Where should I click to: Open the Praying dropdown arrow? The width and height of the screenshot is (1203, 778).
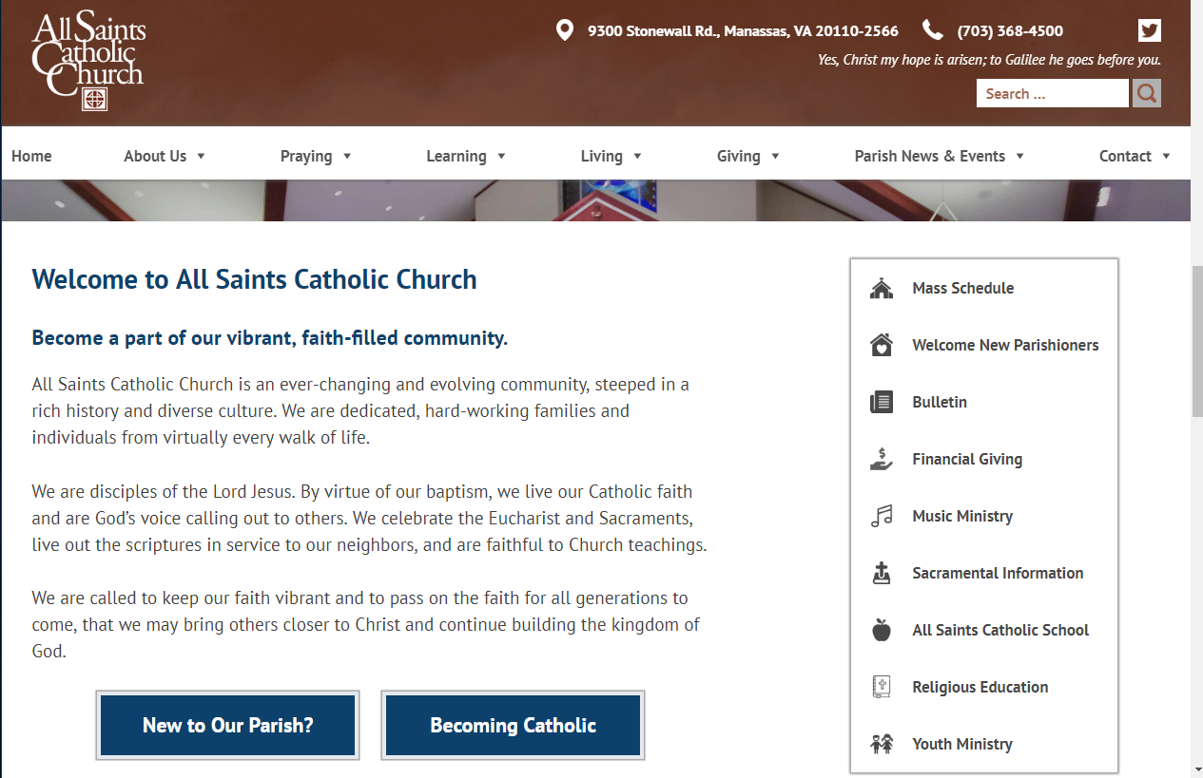347,156
